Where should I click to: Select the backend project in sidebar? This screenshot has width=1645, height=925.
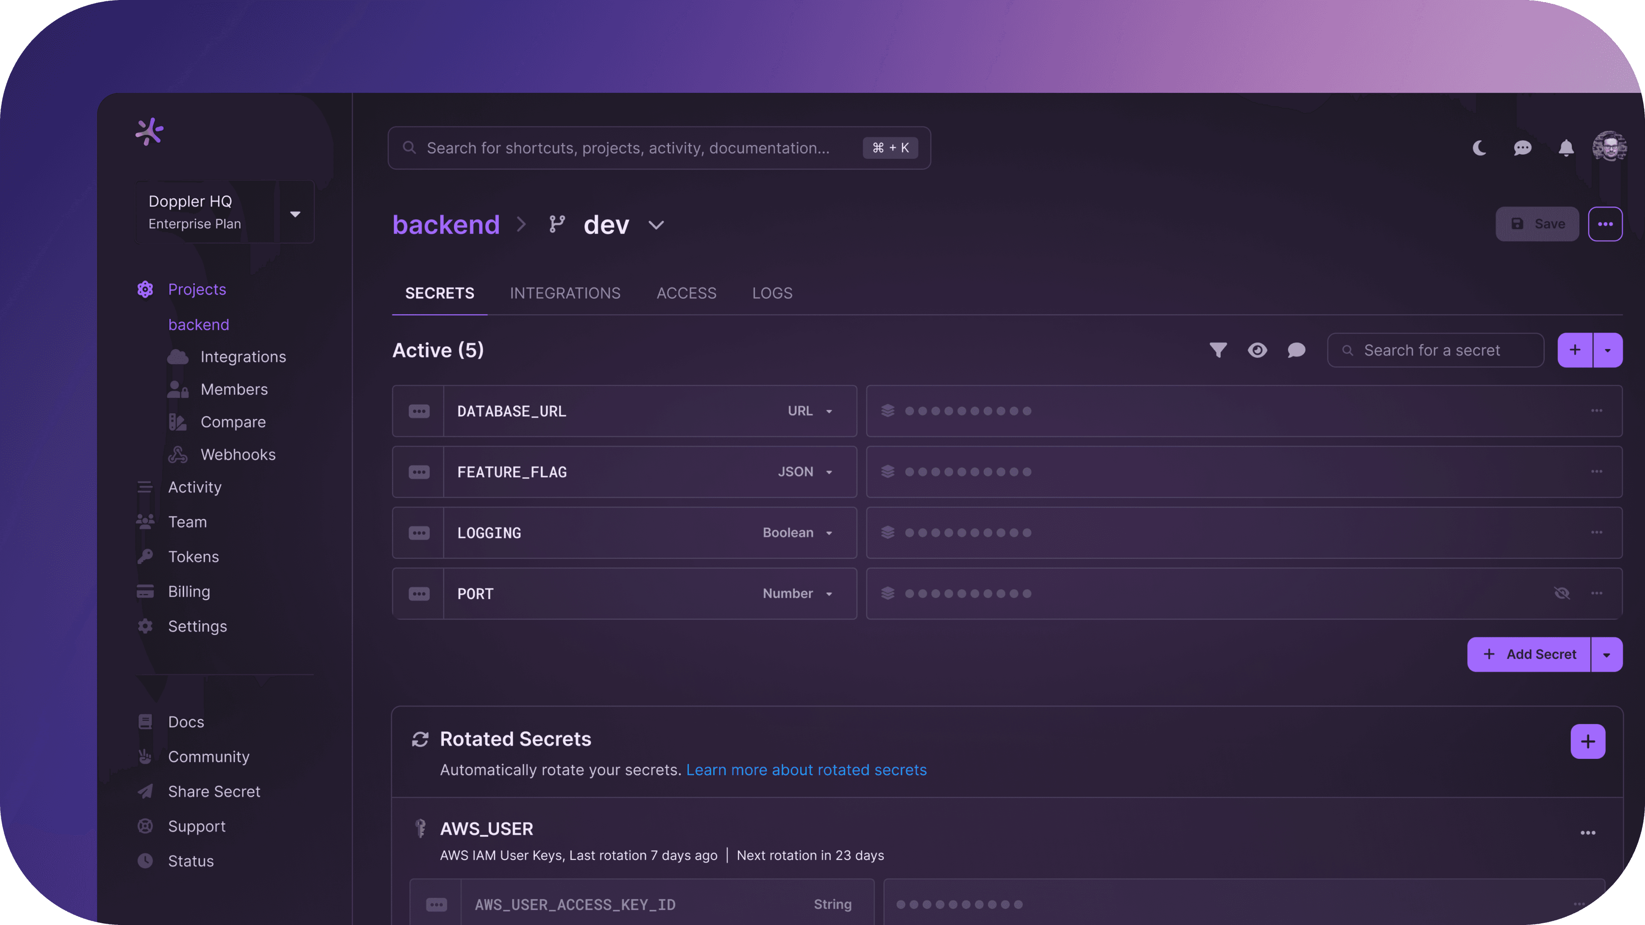199,325
